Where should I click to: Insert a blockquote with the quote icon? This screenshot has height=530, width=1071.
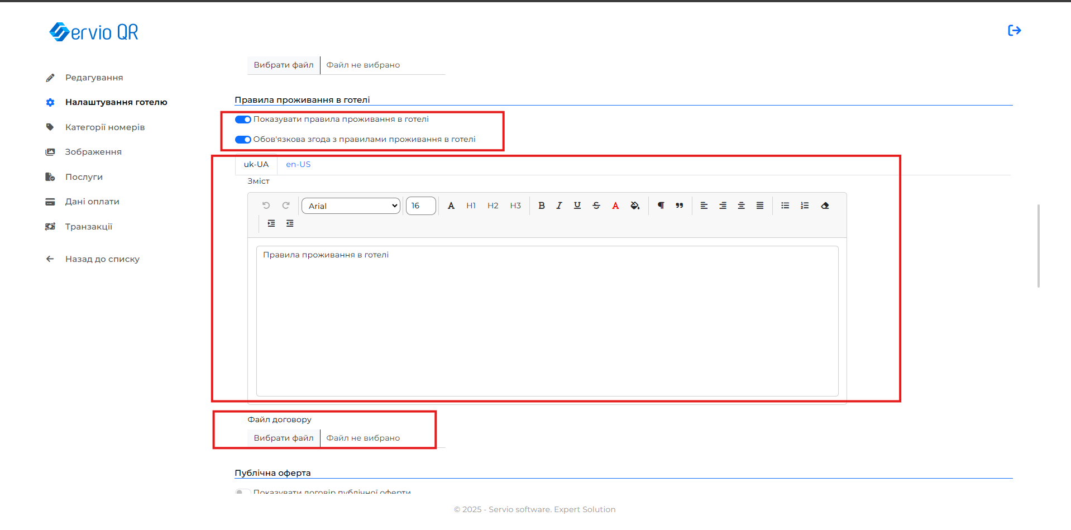point(679,206)
